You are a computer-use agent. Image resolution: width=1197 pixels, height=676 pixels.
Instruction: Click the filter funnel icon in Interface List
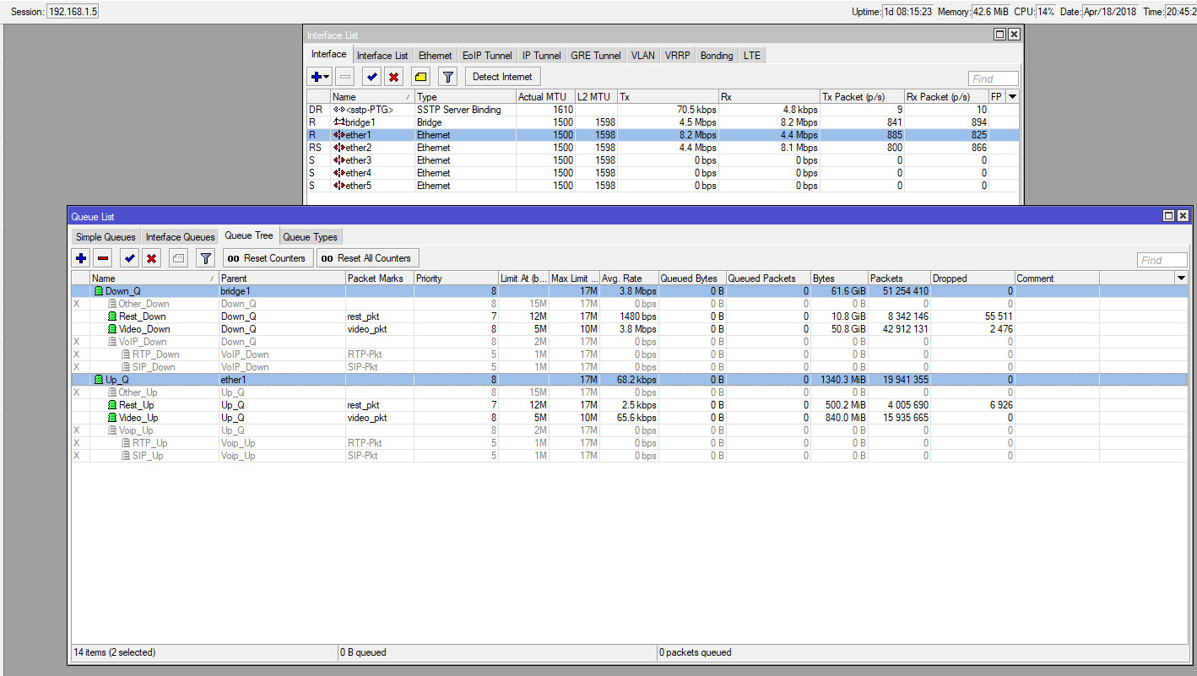tap(448, 77)
